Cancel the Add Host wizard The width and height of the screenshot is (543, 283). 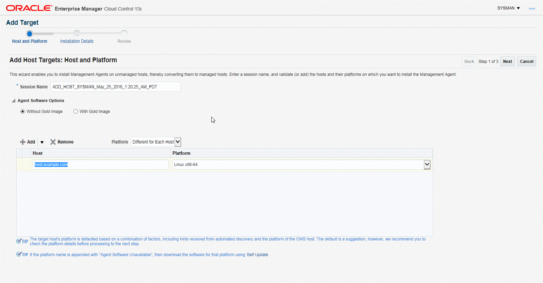527,62
